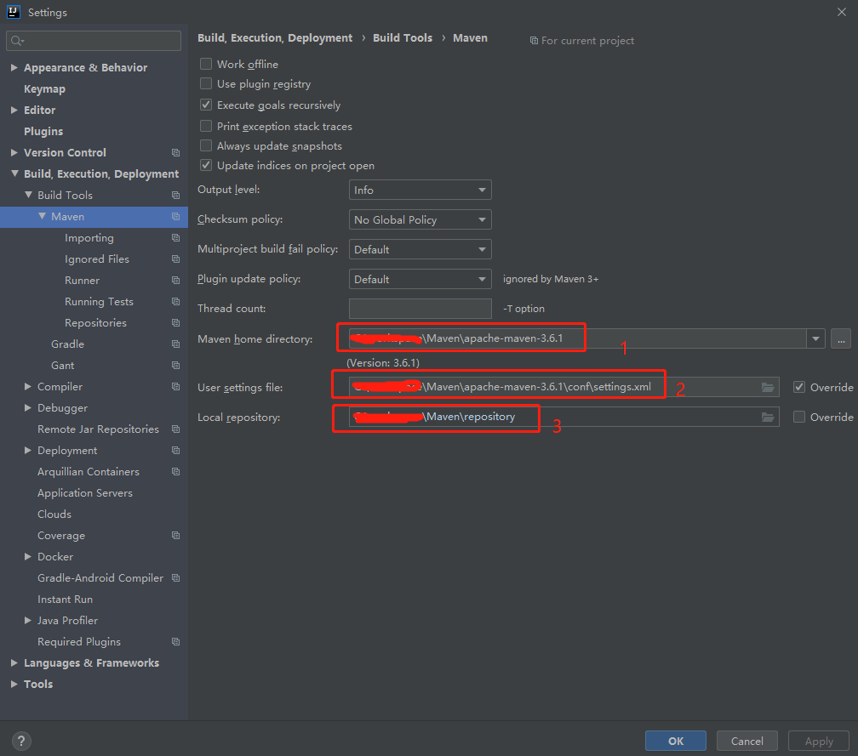Viewport: 858px width, 756px height.
Task: Open Importing under Maven
Action: click(89, 238)
